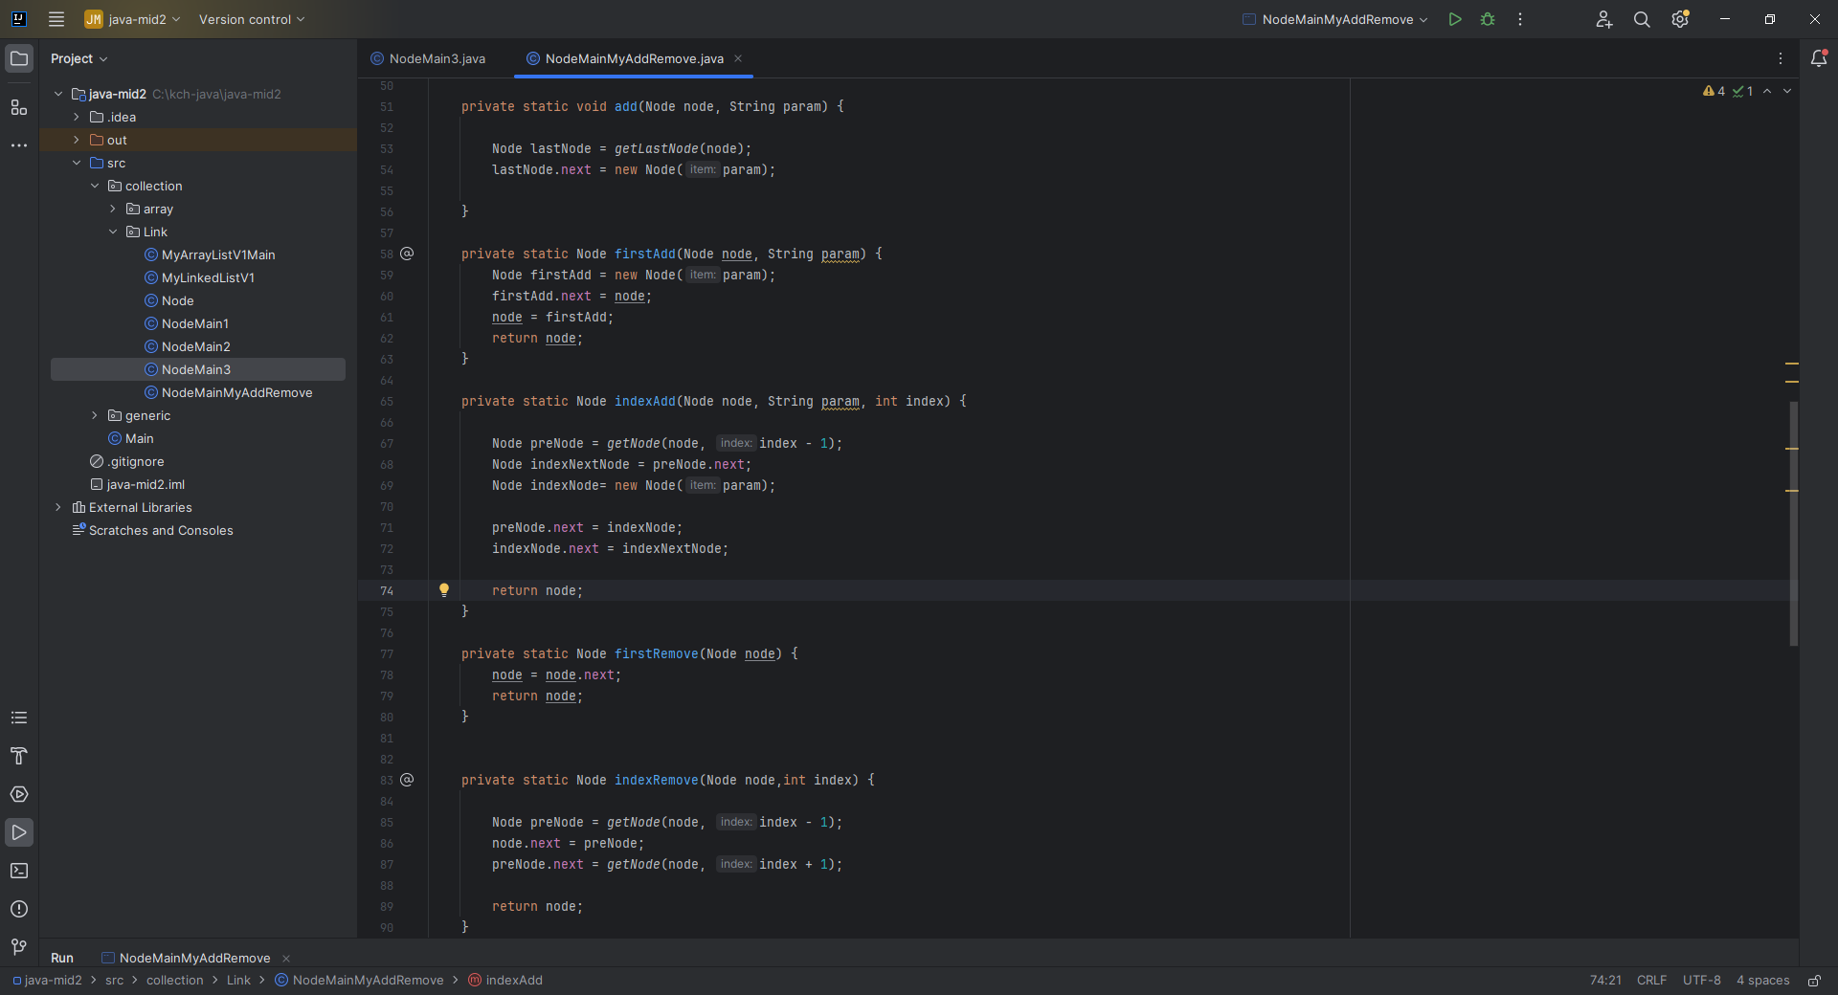The height and width of the screenshot is (995, 1838).
Task: Run NodeMainMyAddRemove with the green play icon
Action: (1455, 19)
